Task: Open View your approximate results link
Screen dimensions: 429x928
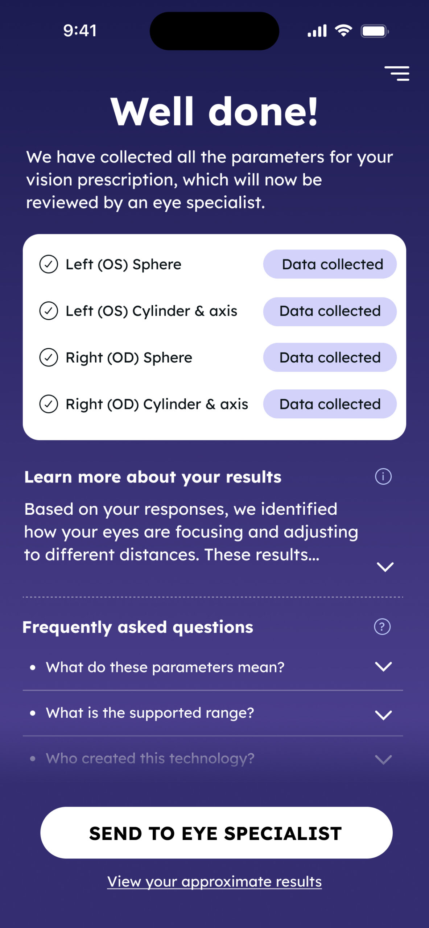Action: 214,882
